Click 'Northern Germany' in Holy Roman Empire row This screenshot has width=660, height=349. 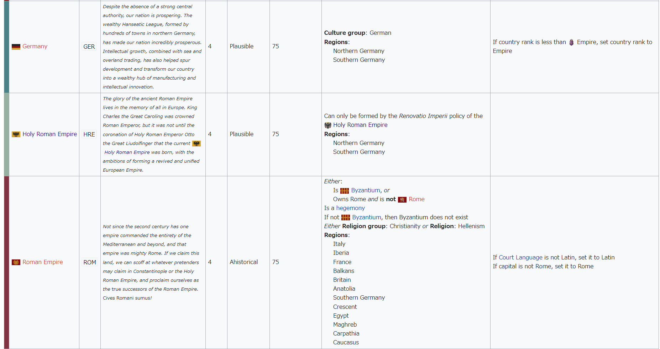coord(359,143)
